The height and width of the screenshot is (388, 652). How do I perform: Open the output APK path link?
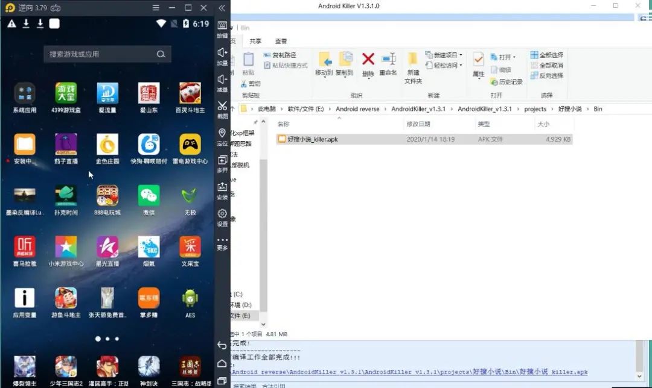point(409,372)
